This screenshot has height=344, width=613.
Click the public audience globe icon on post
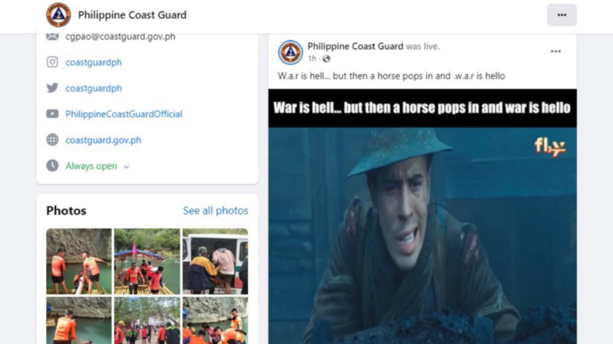(326, 59)
